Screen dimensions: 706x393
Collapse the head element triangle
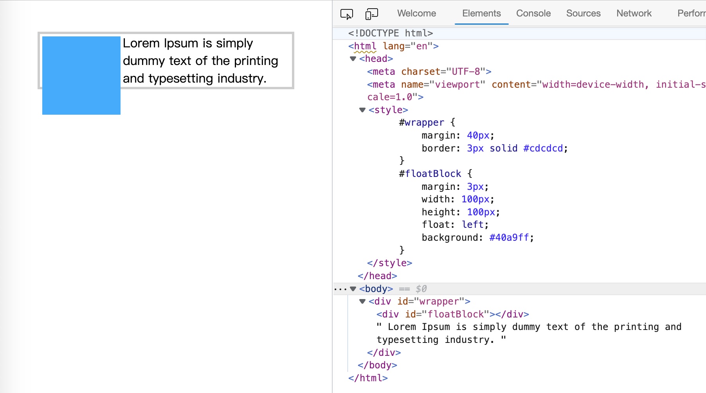coord(353,59)
